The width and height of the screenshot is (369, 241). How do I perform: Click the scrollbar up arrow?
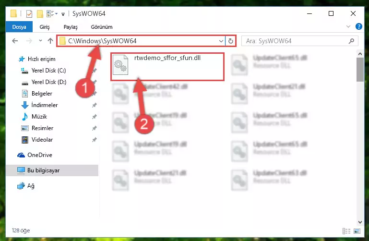coord(360,54)
